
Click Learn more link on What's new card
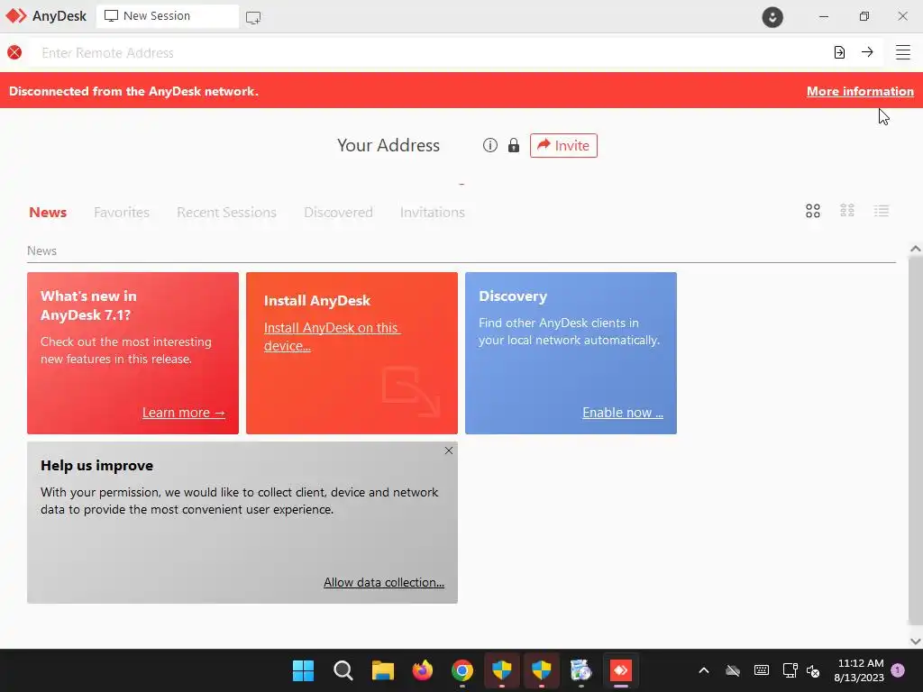pos(184,413)
